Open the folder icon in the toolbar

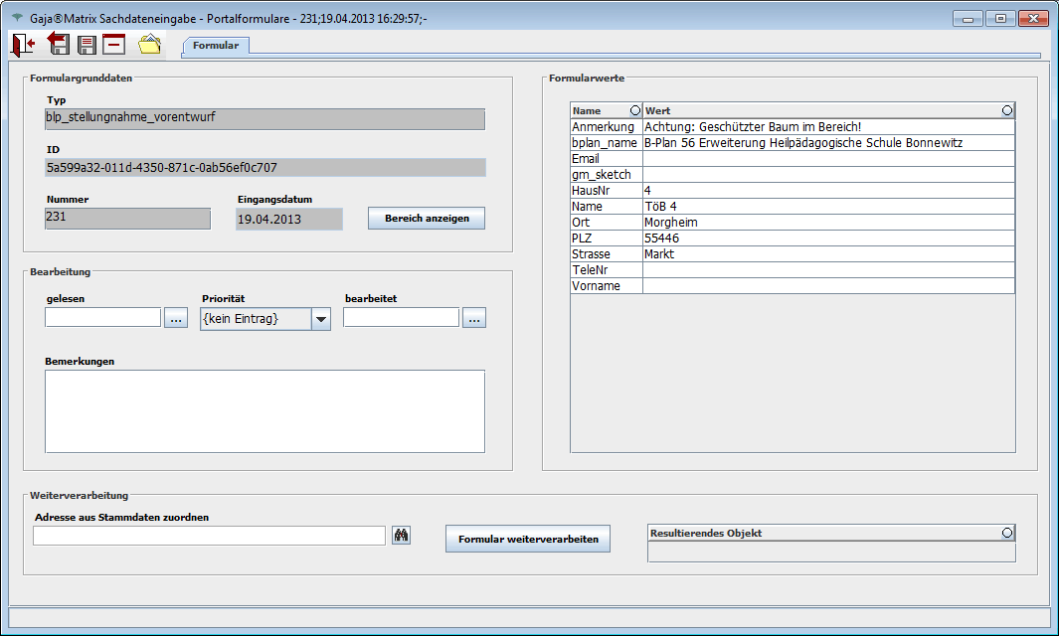point(149,44)
